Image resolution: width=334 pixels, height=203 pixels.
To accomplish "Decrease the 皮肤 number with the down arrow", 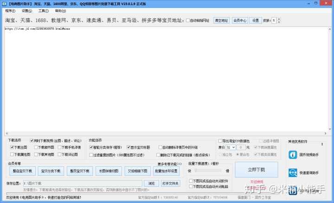I will (x=279, y=22).
